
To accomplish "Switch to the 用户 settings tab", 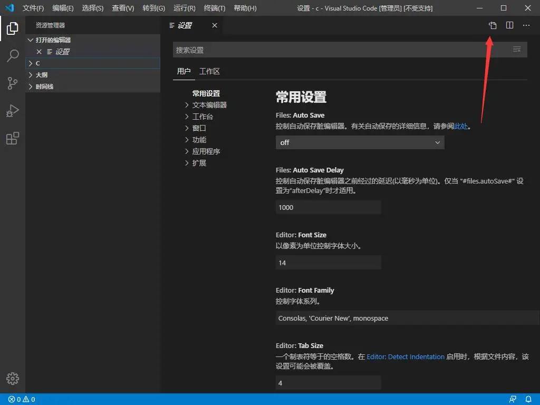I will point(184,71).
